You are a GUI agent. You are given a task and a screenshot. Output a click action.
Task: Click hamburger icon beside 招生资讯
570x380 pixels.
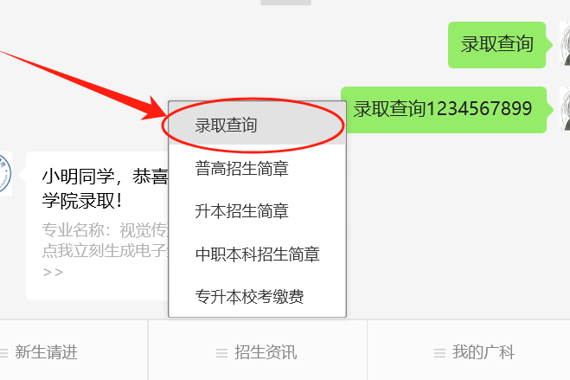pos(221,352)
